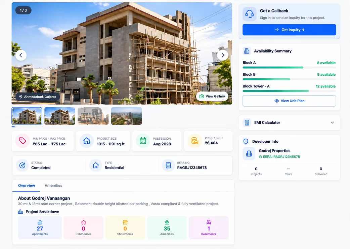This screenshot has width=350, height=249.
Task: Click the Delivered stat under Developer Info
Action: 321,171
